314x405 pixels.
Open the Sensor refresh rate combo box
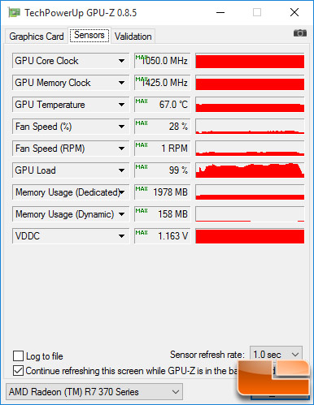click(x=276, y=354)
